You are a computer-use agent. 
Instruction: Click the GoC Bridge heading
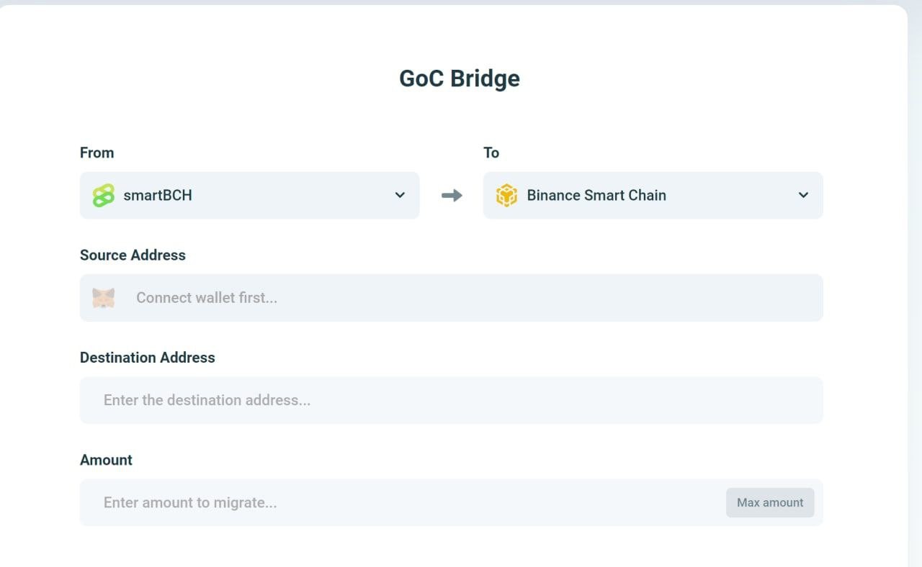[x=460, y=78]
